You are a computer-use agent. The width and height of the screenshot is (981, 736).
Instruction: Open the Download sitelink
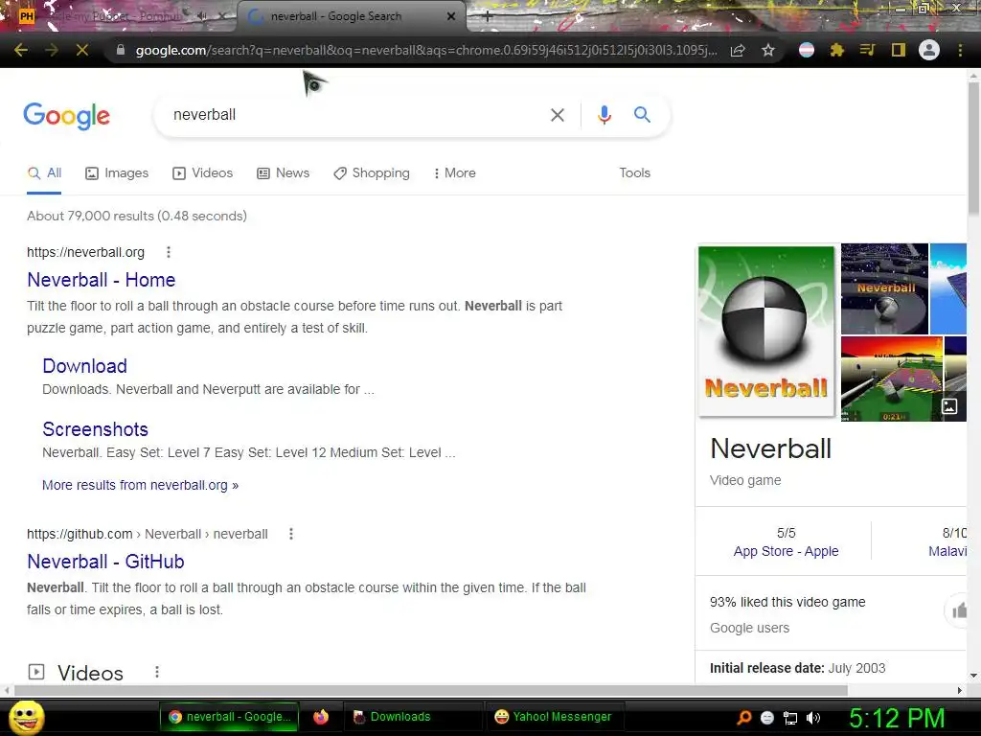pos(85,366)
